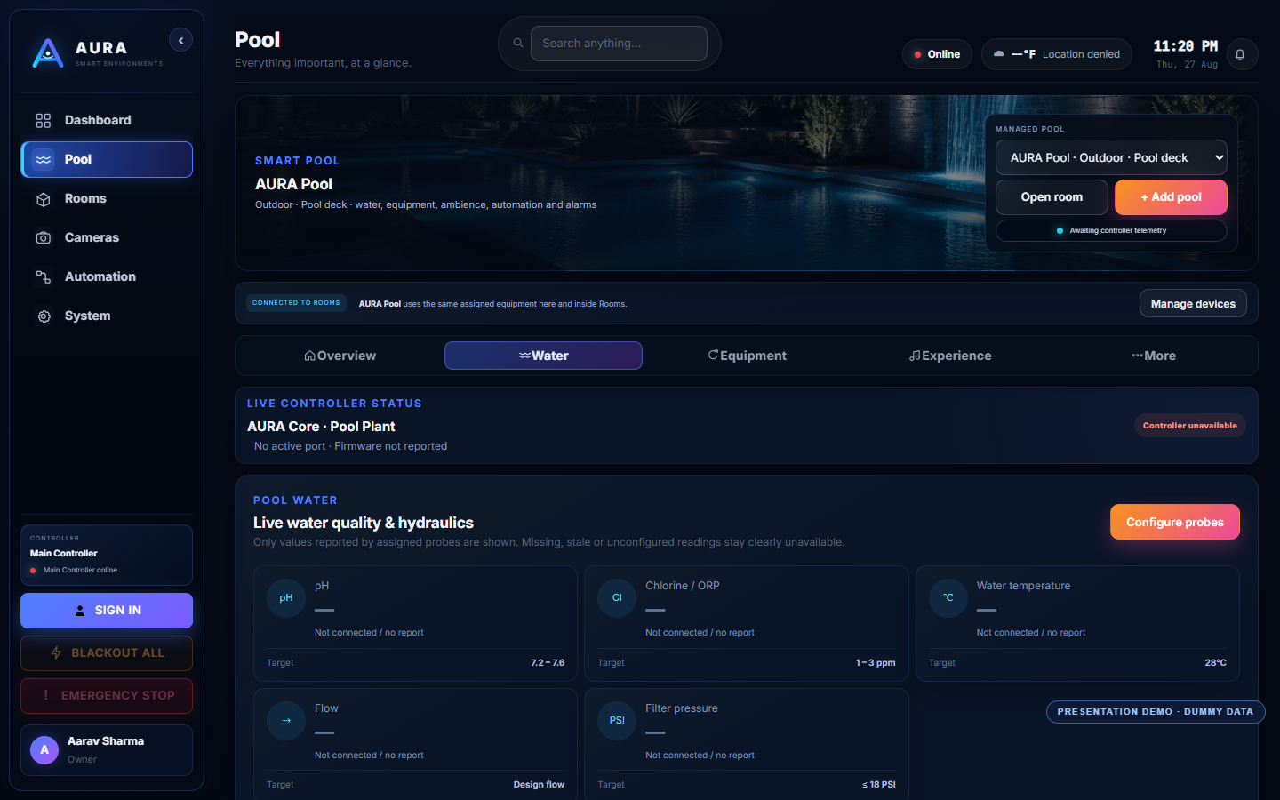This screenshot has width=1280, height=800.
Task: Click the search magnifier icon
Action: (518, 43)
